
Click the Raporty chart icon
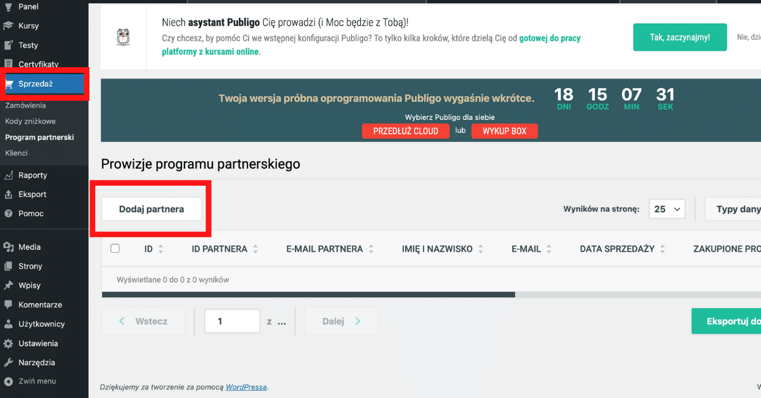tap(8, 176)
